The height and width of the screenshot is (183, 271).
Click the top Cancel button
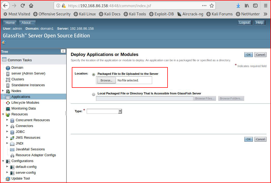(260, 55)
